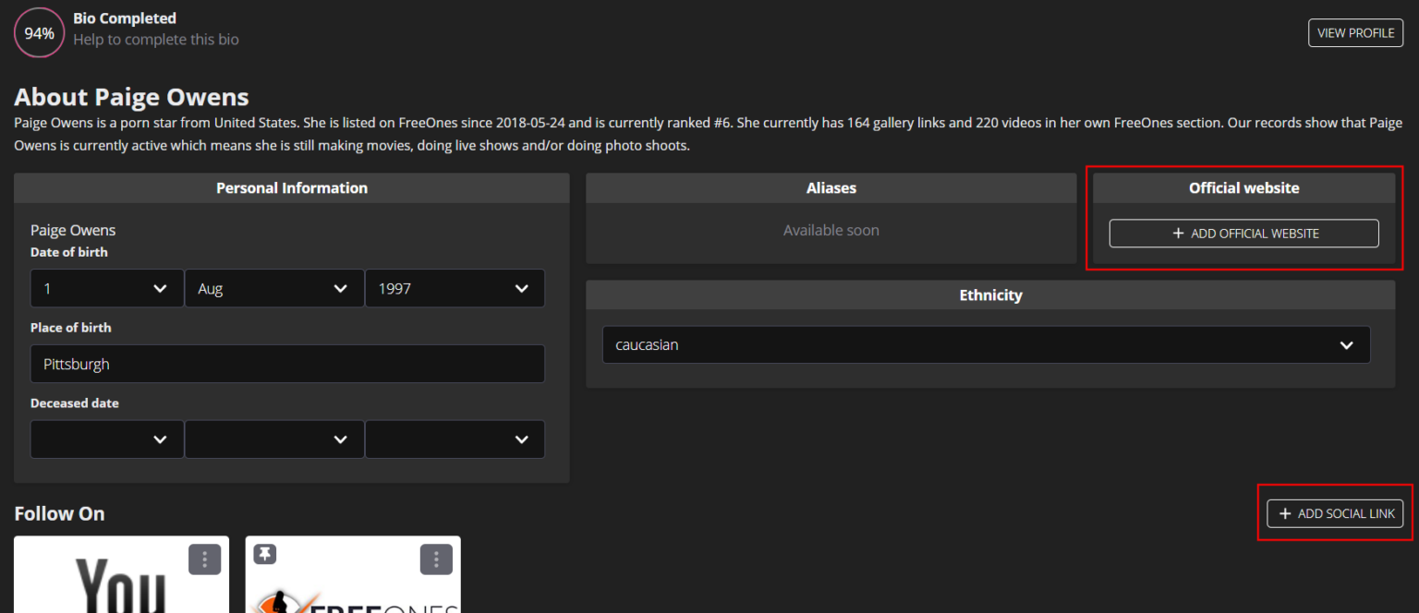Click the Place of birth field with Pittsburgh
This screenshot has width=1419, height=613.
286,365
